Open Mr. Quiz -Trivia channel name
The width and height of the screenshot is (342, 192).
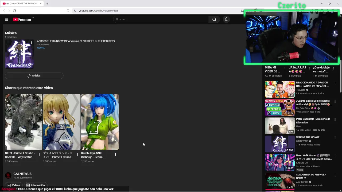[x=303, y=108]
